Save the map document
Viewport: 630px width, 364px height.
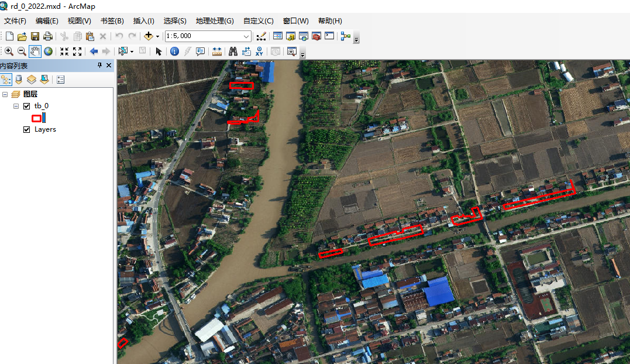(35, 36)
